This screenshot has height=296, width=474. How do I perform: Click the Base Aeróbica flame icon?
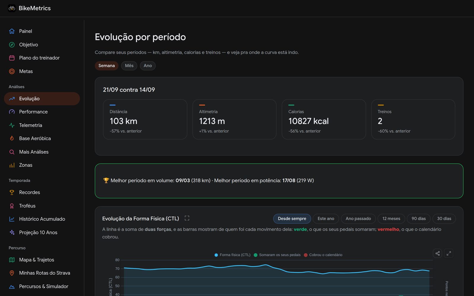click(x=12, y=138)
